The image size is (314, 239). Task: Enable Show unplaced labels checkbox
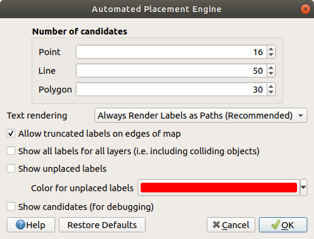[11, 168]
